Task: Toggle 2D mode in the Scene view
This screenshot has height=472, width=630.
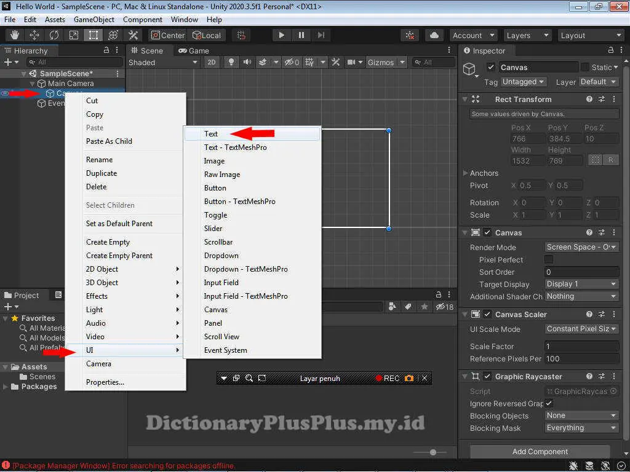Action: click(212, 62)
